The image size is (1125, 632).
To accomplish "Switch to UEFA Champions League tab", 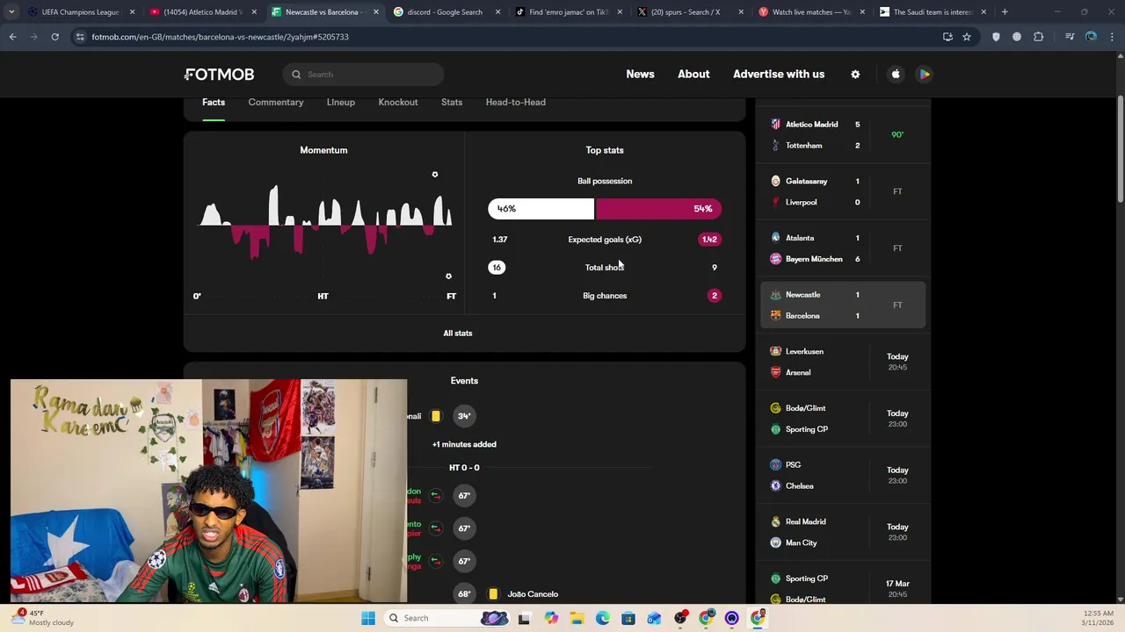I will 79,12.
